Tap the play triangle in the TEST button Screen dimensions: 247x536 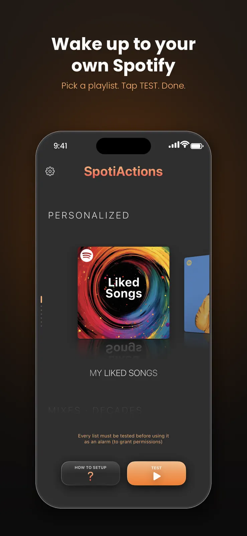(x=157, y=476)
